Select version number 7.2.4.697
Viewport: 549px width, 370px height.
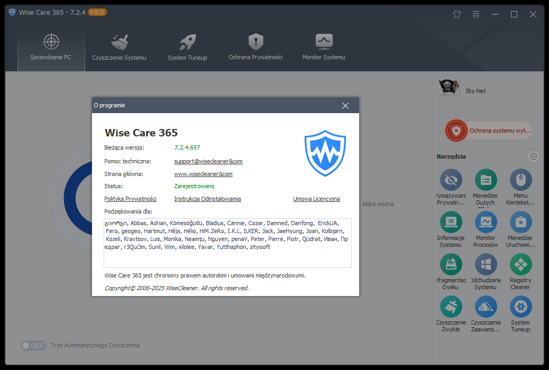187,147
